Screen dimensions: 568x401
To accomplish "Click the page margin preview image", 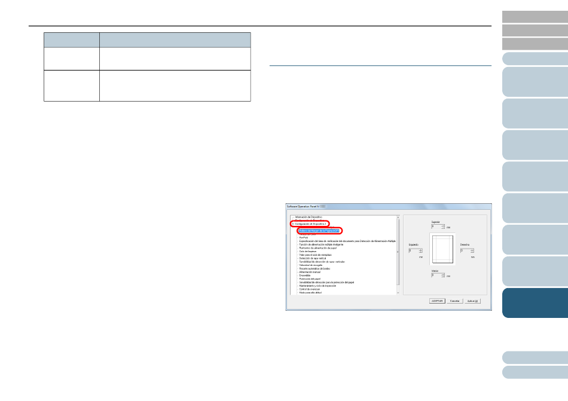I will (442, 249).
